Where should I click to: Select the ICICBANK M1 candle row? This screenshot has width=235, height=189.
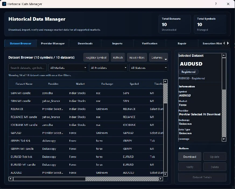tap(86, 125)
